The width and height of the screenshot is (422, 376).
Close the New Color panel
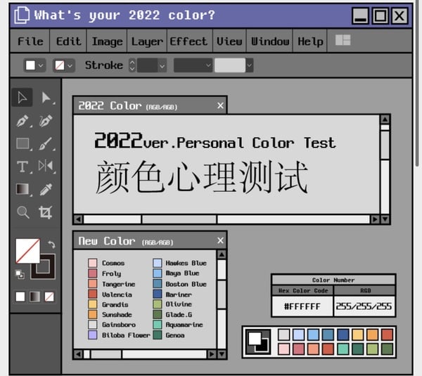(x=220, y=240)
